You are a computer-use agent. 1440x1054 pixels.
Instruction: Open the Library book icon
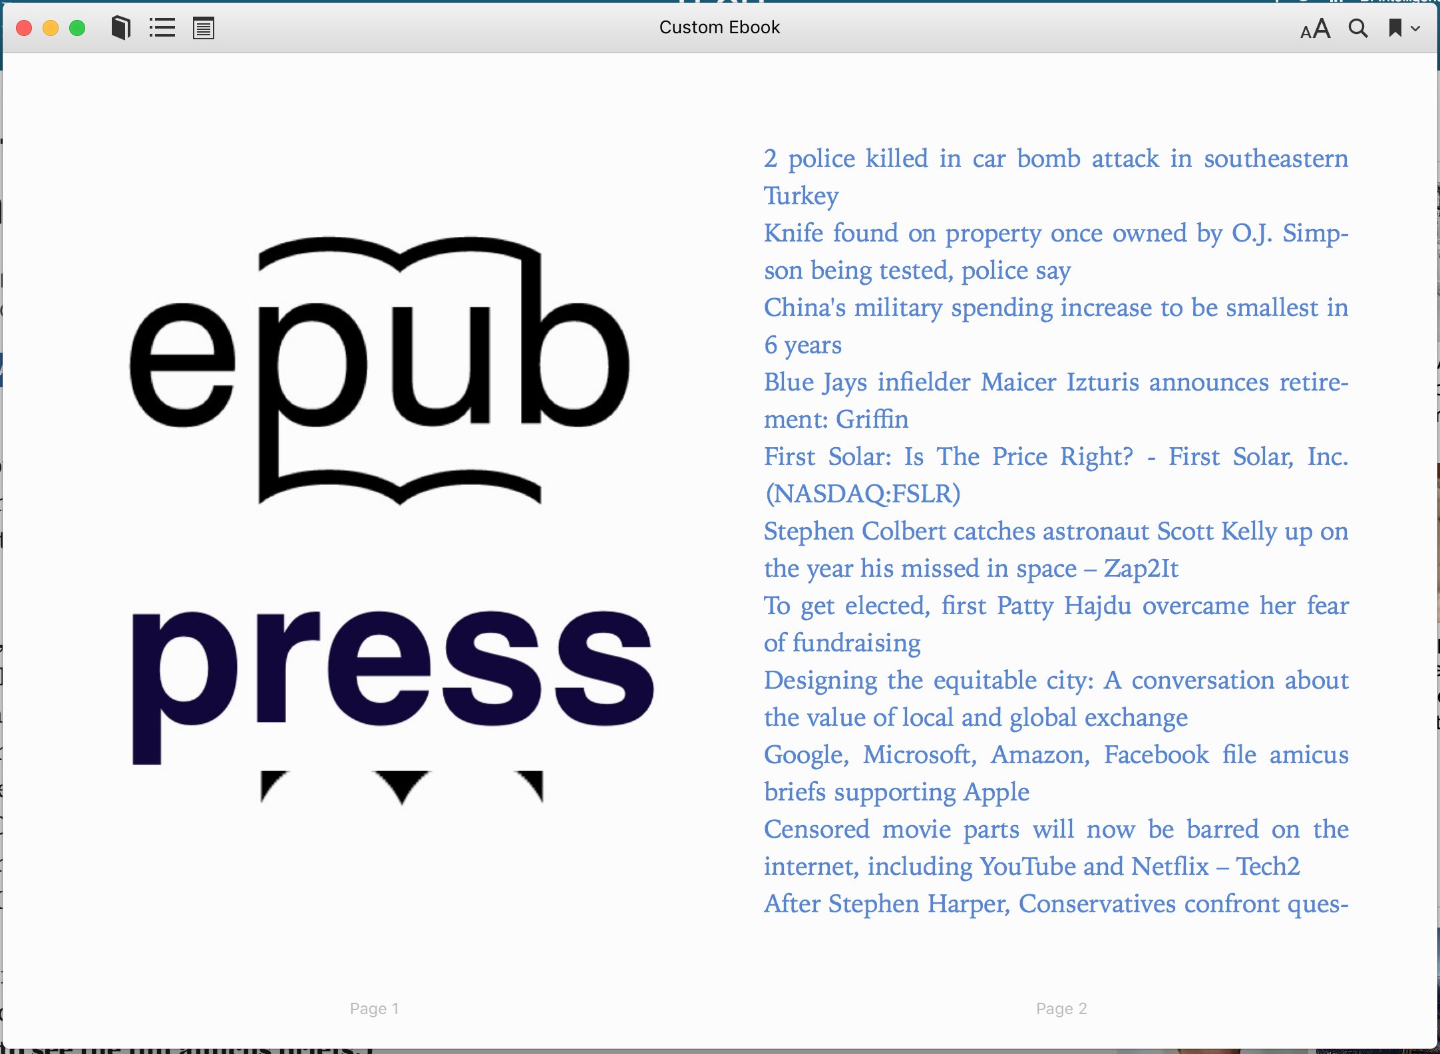pos(120,28)
